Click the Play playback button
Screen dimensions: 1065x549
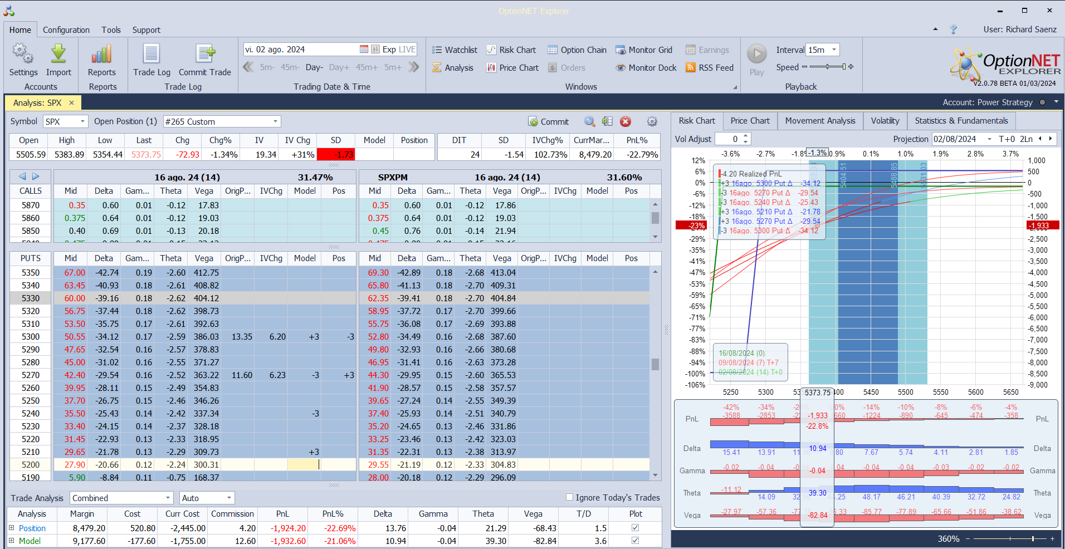[x=756, y=54]
